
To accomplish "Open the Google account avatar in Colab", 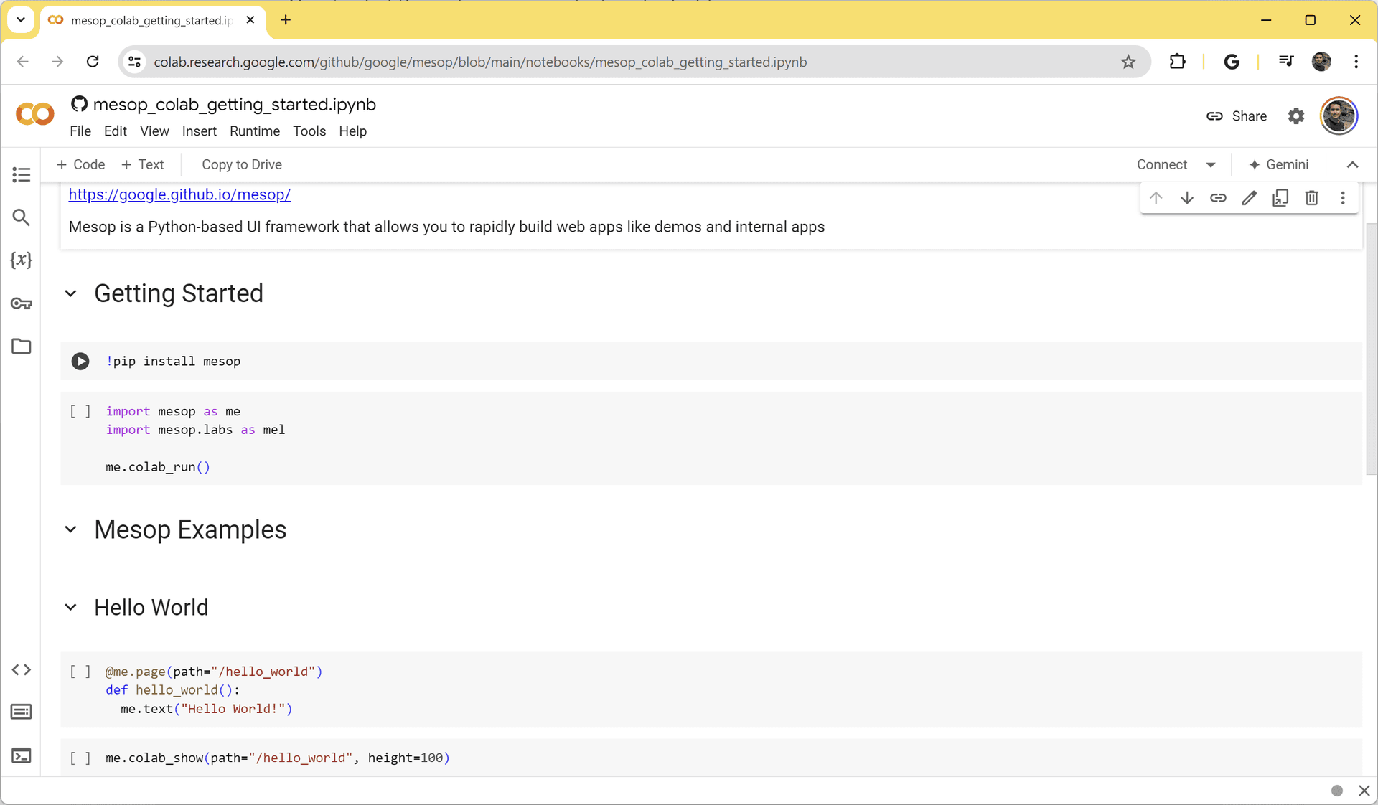I will pyautogui.click(x=1339, y=116).
